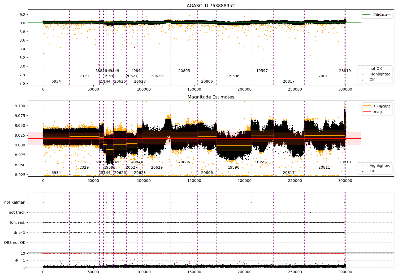Click OBSID label 6934 in top plot

pos(56,82)
